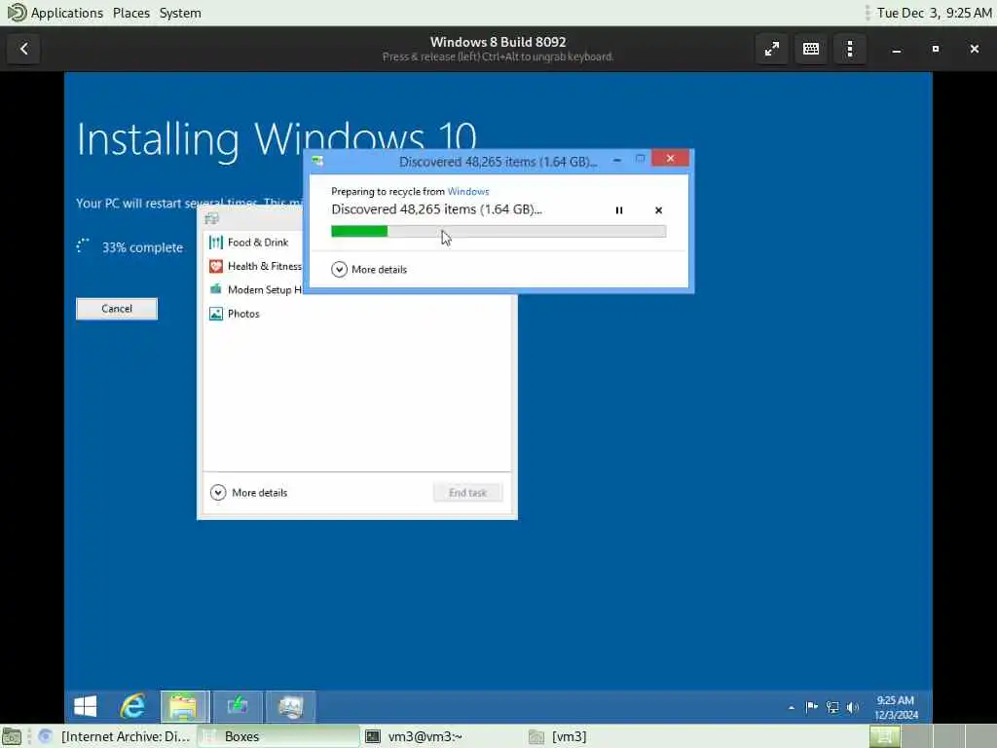Image resolution: width=997 pixels, height=748 pixels.
Task: Switch to the [vm3] folder window
Action: pos(604,736)
